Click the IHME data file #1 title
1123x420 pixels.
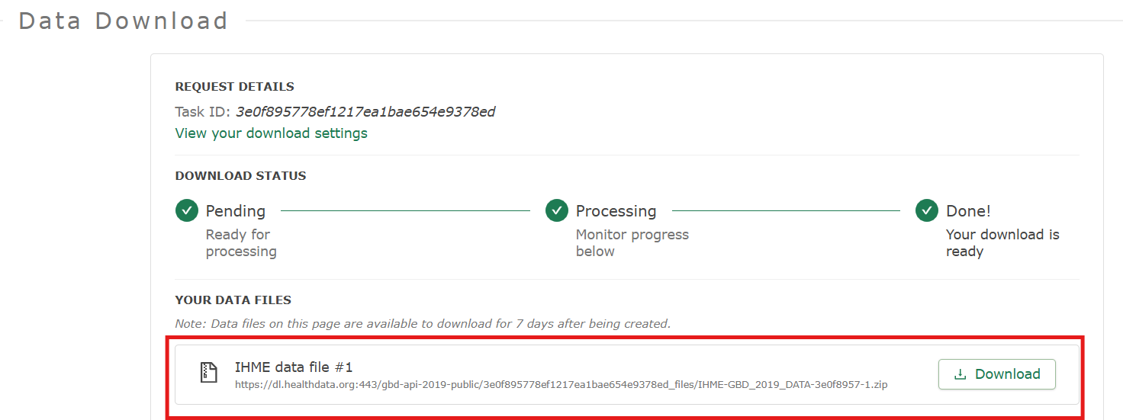(294, 367)
